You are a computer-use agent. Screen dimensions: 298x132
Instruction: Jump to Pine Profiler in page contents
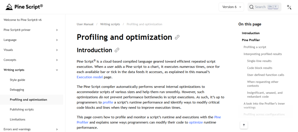[251, 40]
